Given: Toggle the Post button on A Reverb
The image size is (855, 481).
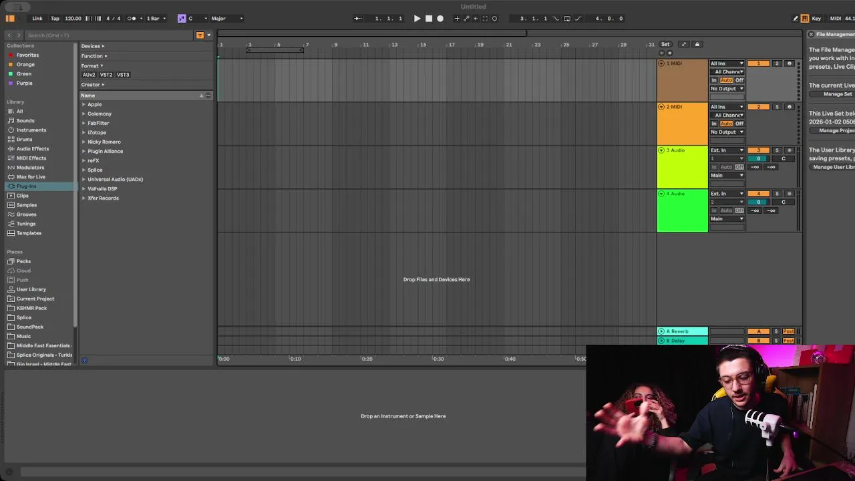Looking at the screenshot, I should [x=789, y=331].
